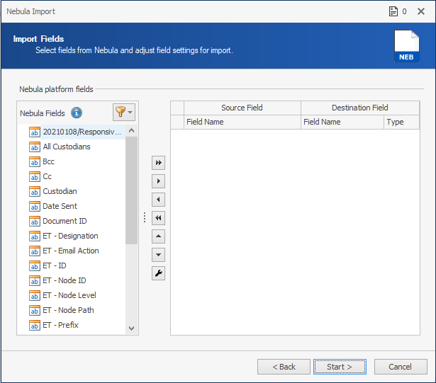Click the ab icon next to 20210108/Responsiv...

tap(35, 132)
